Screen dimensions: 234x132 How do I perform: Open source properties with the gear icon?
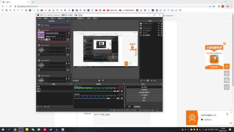coord(148,80)
